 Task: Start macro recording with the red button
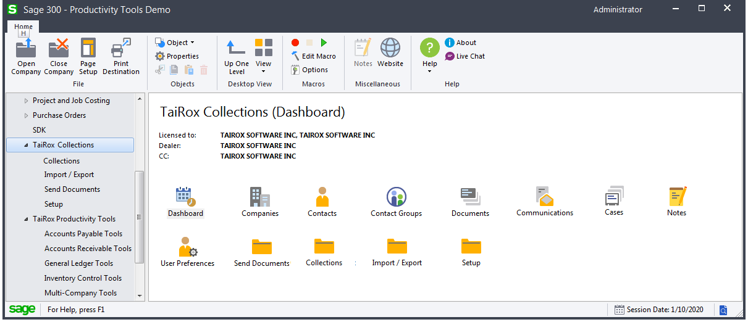click(x=295, y=43)
